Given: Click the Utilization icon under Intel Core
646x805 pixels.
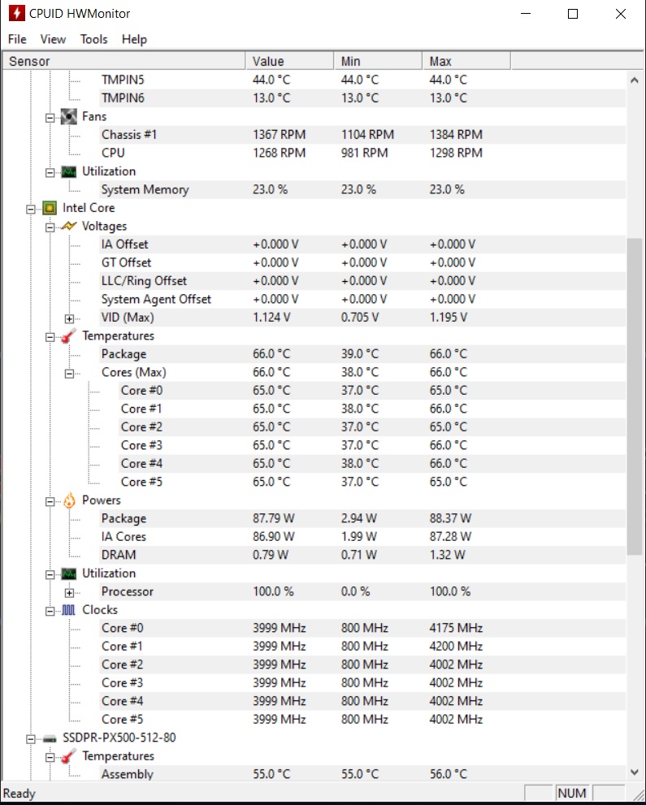Looking at the screenshot, I should coord(69,573).
